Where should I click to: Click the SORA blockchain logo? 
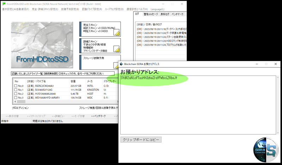[x=266, y=150]
